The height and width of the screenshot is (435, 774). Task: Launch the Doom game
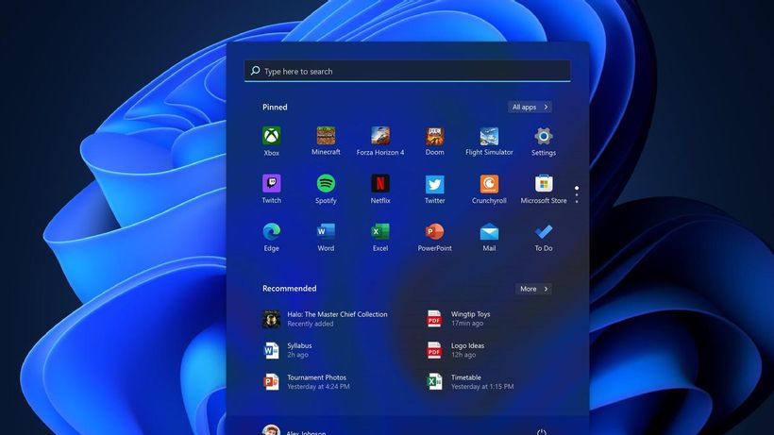435,141
